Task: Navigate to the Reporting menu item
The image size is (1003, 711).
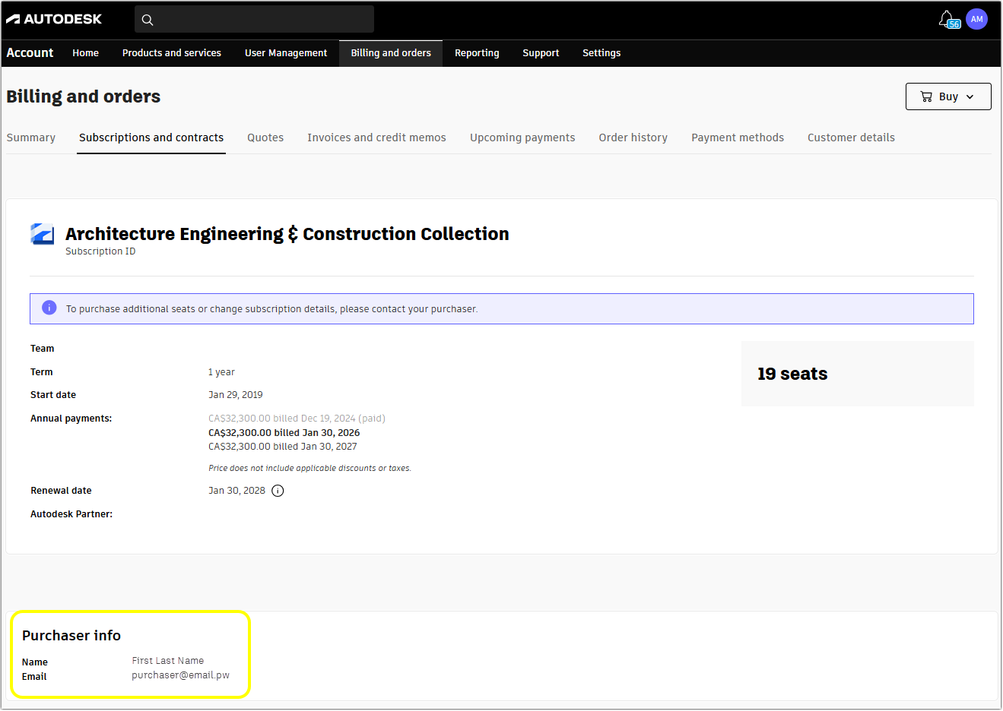Action: [477, 53]
